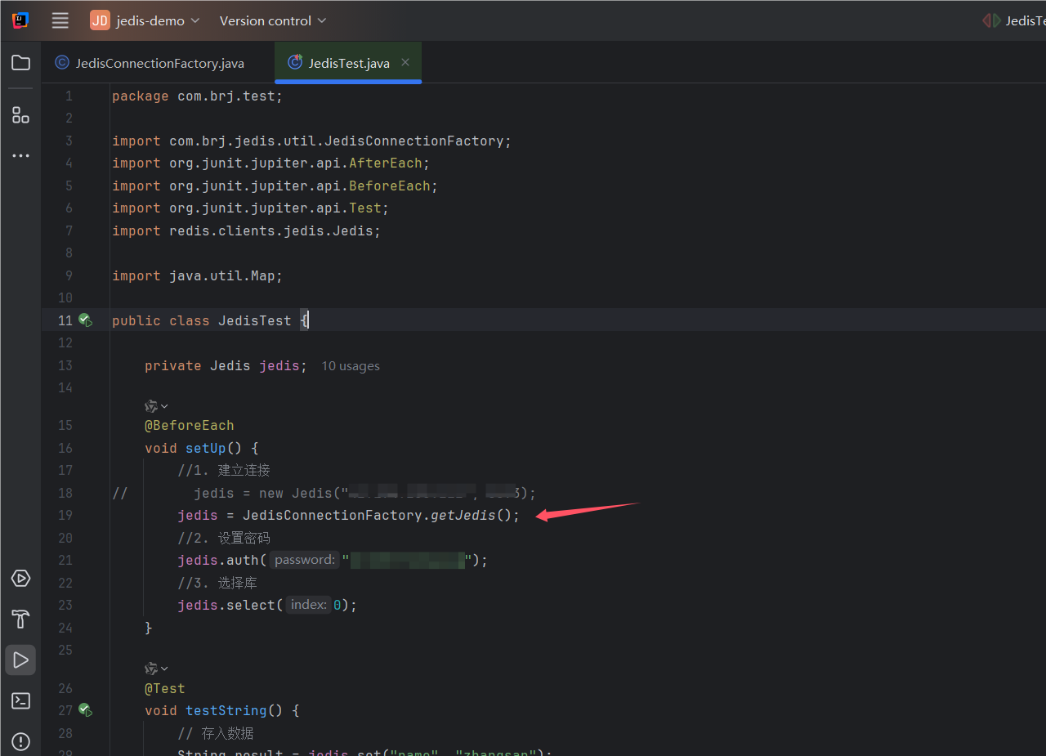Open the Version control dropdown
The image size is (1046, 756).
click(x=272, y=20)
